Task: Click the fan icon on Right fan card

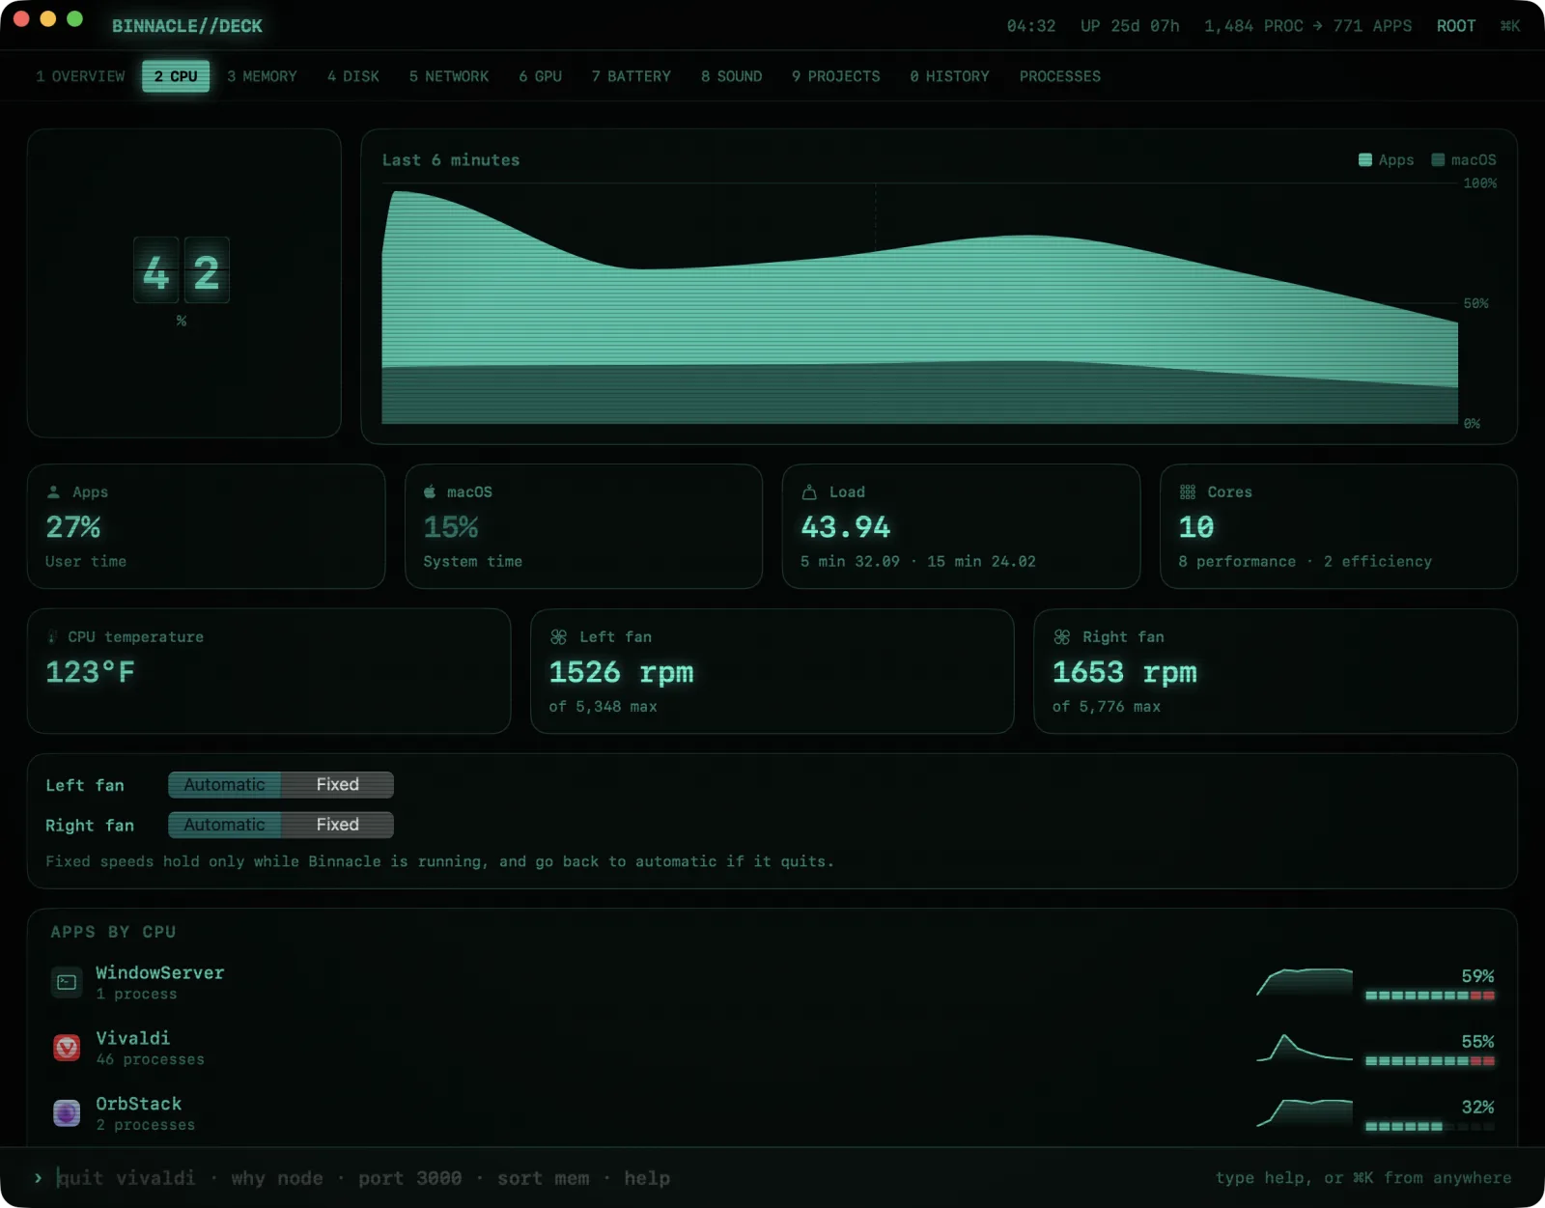Action: pyautogui.click(x=1062, y=637)
